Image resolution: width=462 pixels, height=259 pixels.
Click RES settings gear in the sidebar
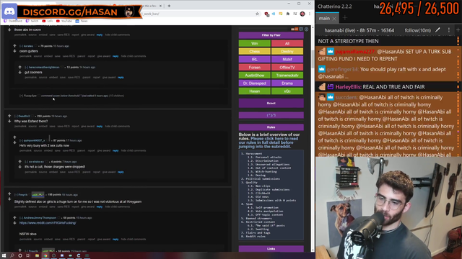click(306, 29)
